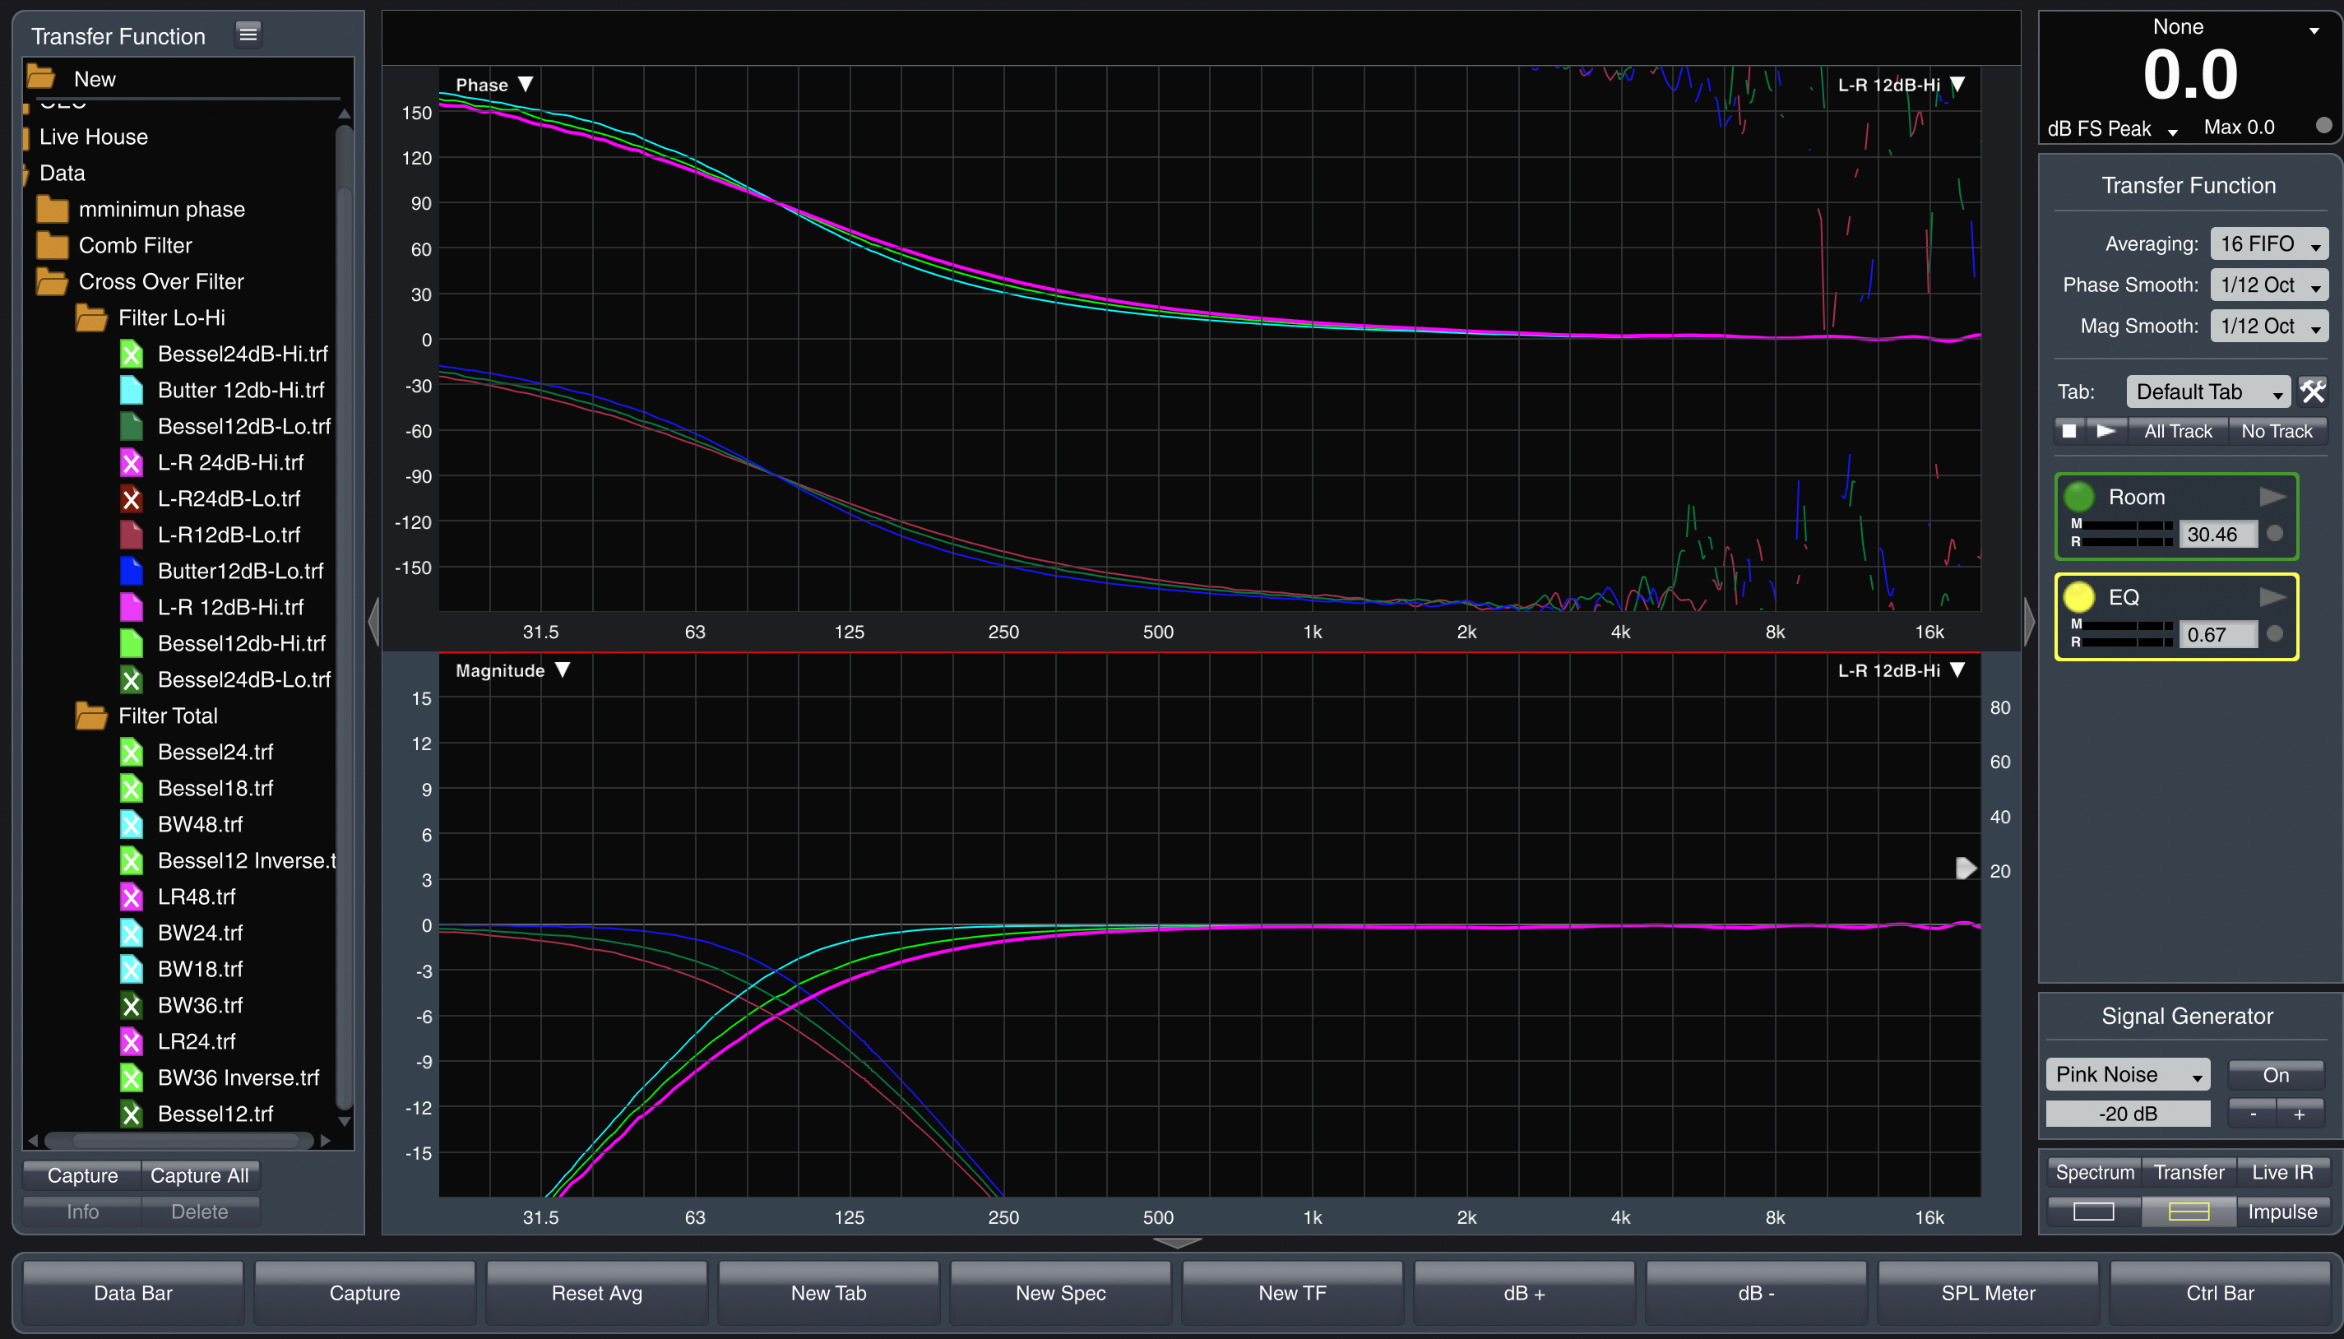Collapse the Filter Lo-Hi folder
The height and width of the screenshot is (1339, 2344).
pos(91,318)
